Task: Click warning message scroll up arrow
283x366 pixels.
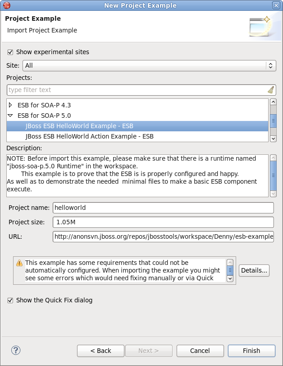Action: coord(230,262)
